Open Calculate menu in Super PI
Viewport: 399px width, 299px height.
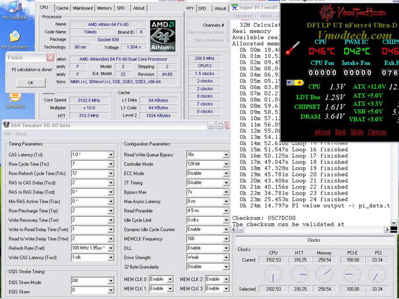point(244,16)
